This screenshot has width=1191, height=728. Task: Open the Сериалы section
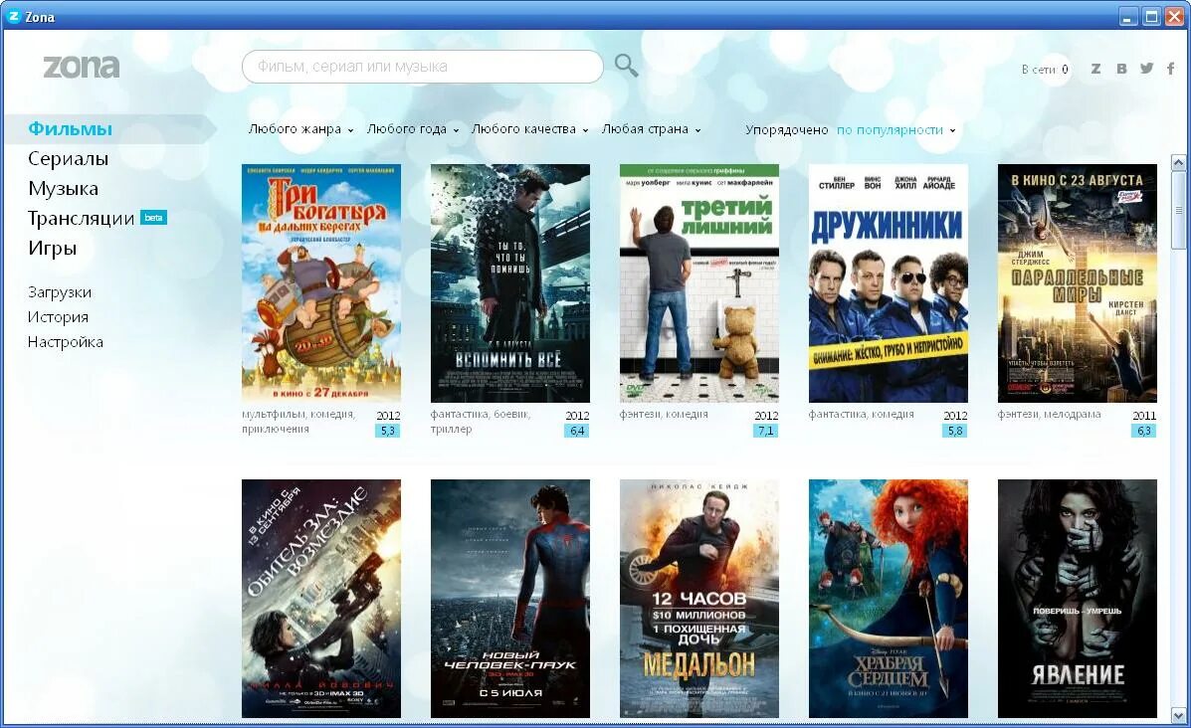(x=69, y=159)
